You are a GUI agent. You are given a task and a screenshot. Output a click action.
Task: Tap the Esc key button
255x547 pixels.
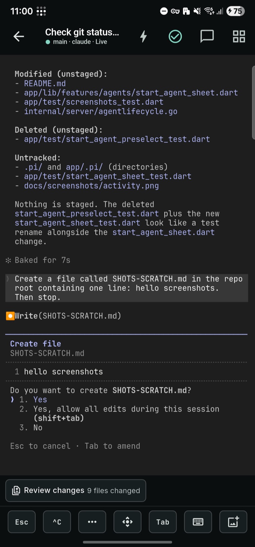point(21,522)
